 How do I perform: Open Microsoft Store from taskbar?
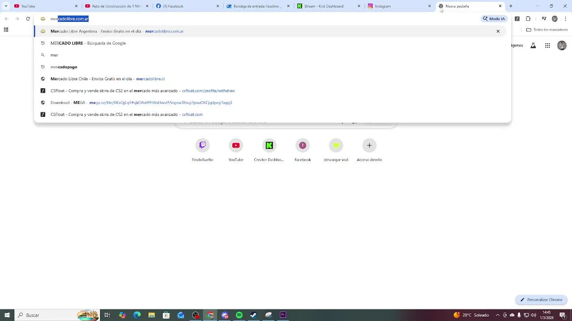[x=166, y=315]
